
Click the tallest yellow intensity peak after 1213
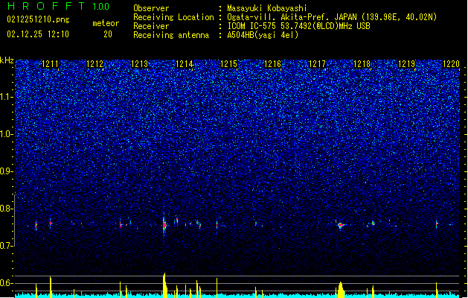(164, 284)
